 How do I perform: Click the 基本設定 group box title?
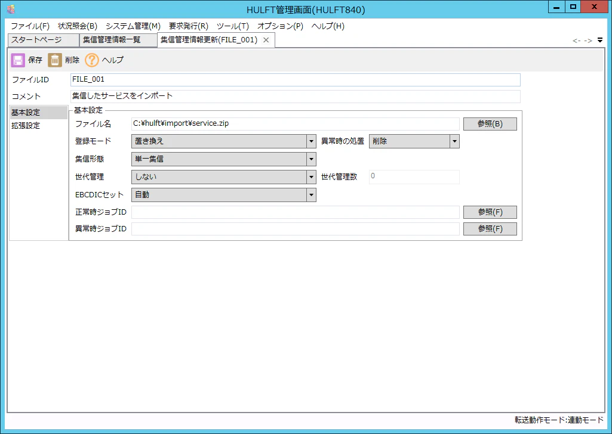88,110
